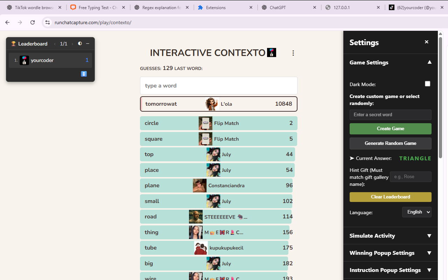Click STEEEEEEVE's avatar on road row
This screenshot has width=448, height=280.
coord(196,217)
